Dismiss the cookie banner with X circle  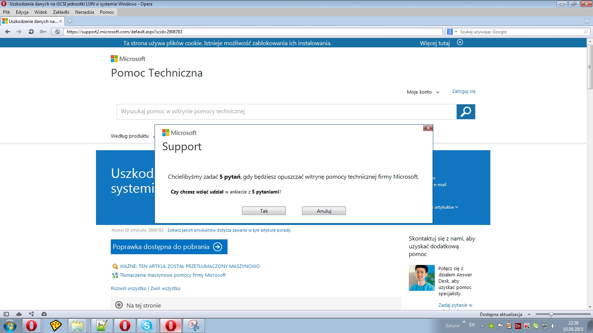[460, 43]
